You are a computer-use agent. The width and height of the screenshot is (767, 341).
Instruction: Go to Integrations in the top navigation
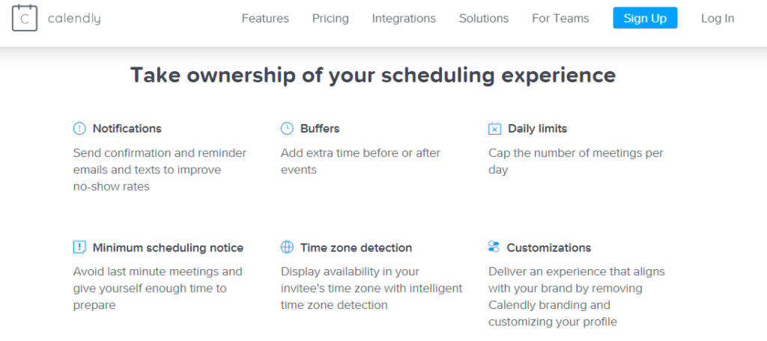pos(404,19)
